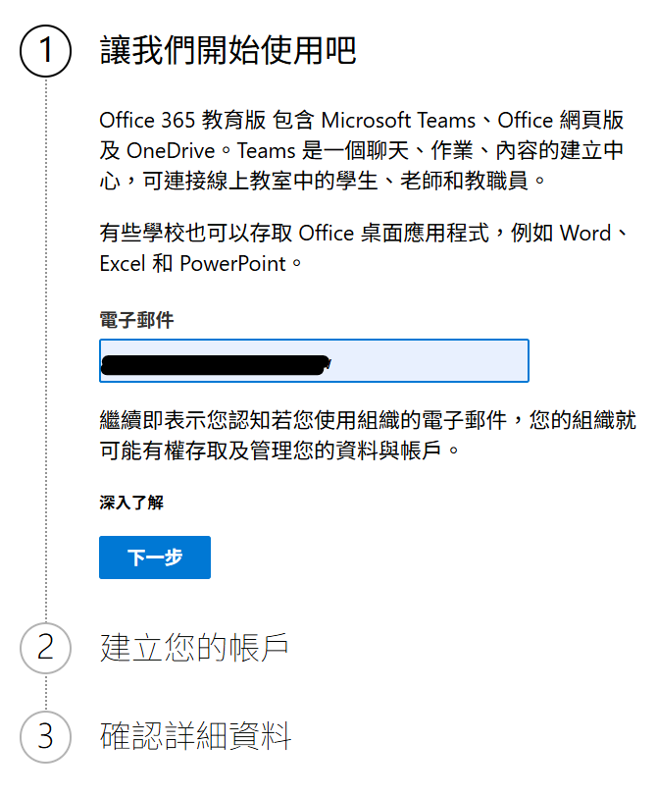This screenshot has height=796, width=657.
Task: Click the step 2 circle icon
Action: coord(45,648)
